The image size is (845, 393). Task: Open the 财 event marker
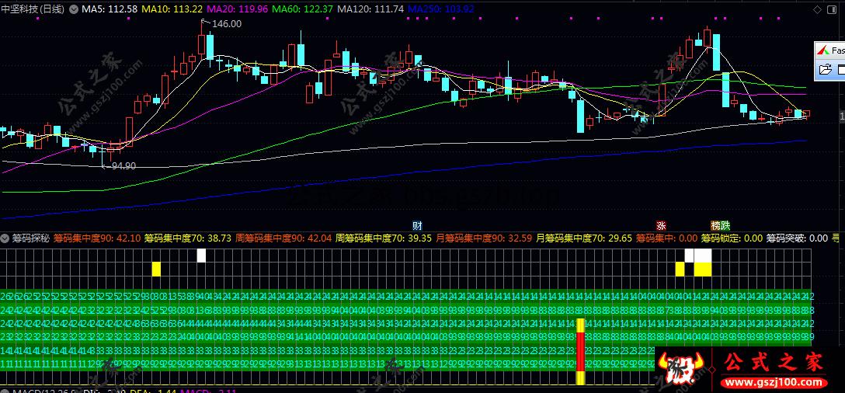(417, 224)
